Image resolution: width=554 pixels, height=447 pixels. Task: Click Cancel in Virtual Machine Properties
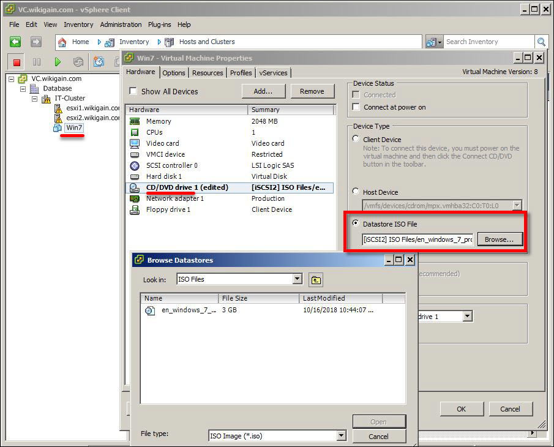pos(510,409)
